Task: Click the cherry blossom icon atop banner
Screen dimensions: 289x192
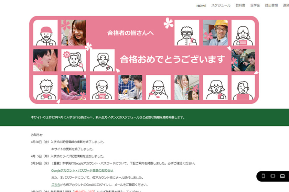Action: click(169, 23)
